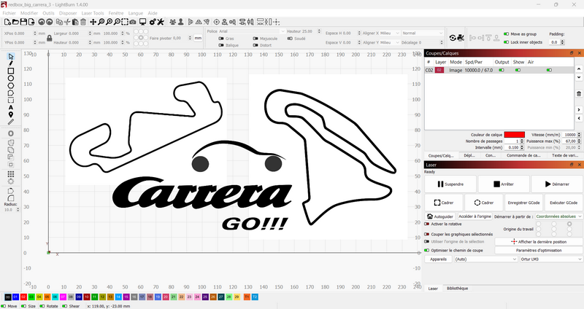
Task: Open the 'Aligner Y Milieu' dropdown
Action: (x=390, y=42)
